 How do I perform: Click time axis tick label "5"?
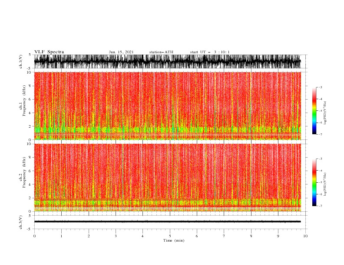[x=170, y=236]
